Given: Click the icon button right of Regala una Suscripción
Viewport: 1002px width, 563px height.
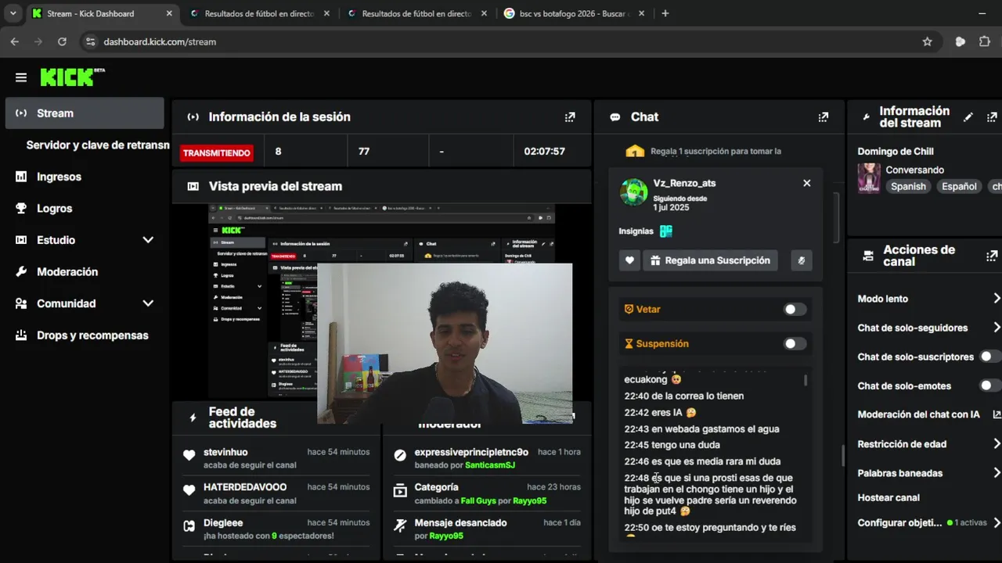Looking at the screenshot, I should (x=801, y=260).
